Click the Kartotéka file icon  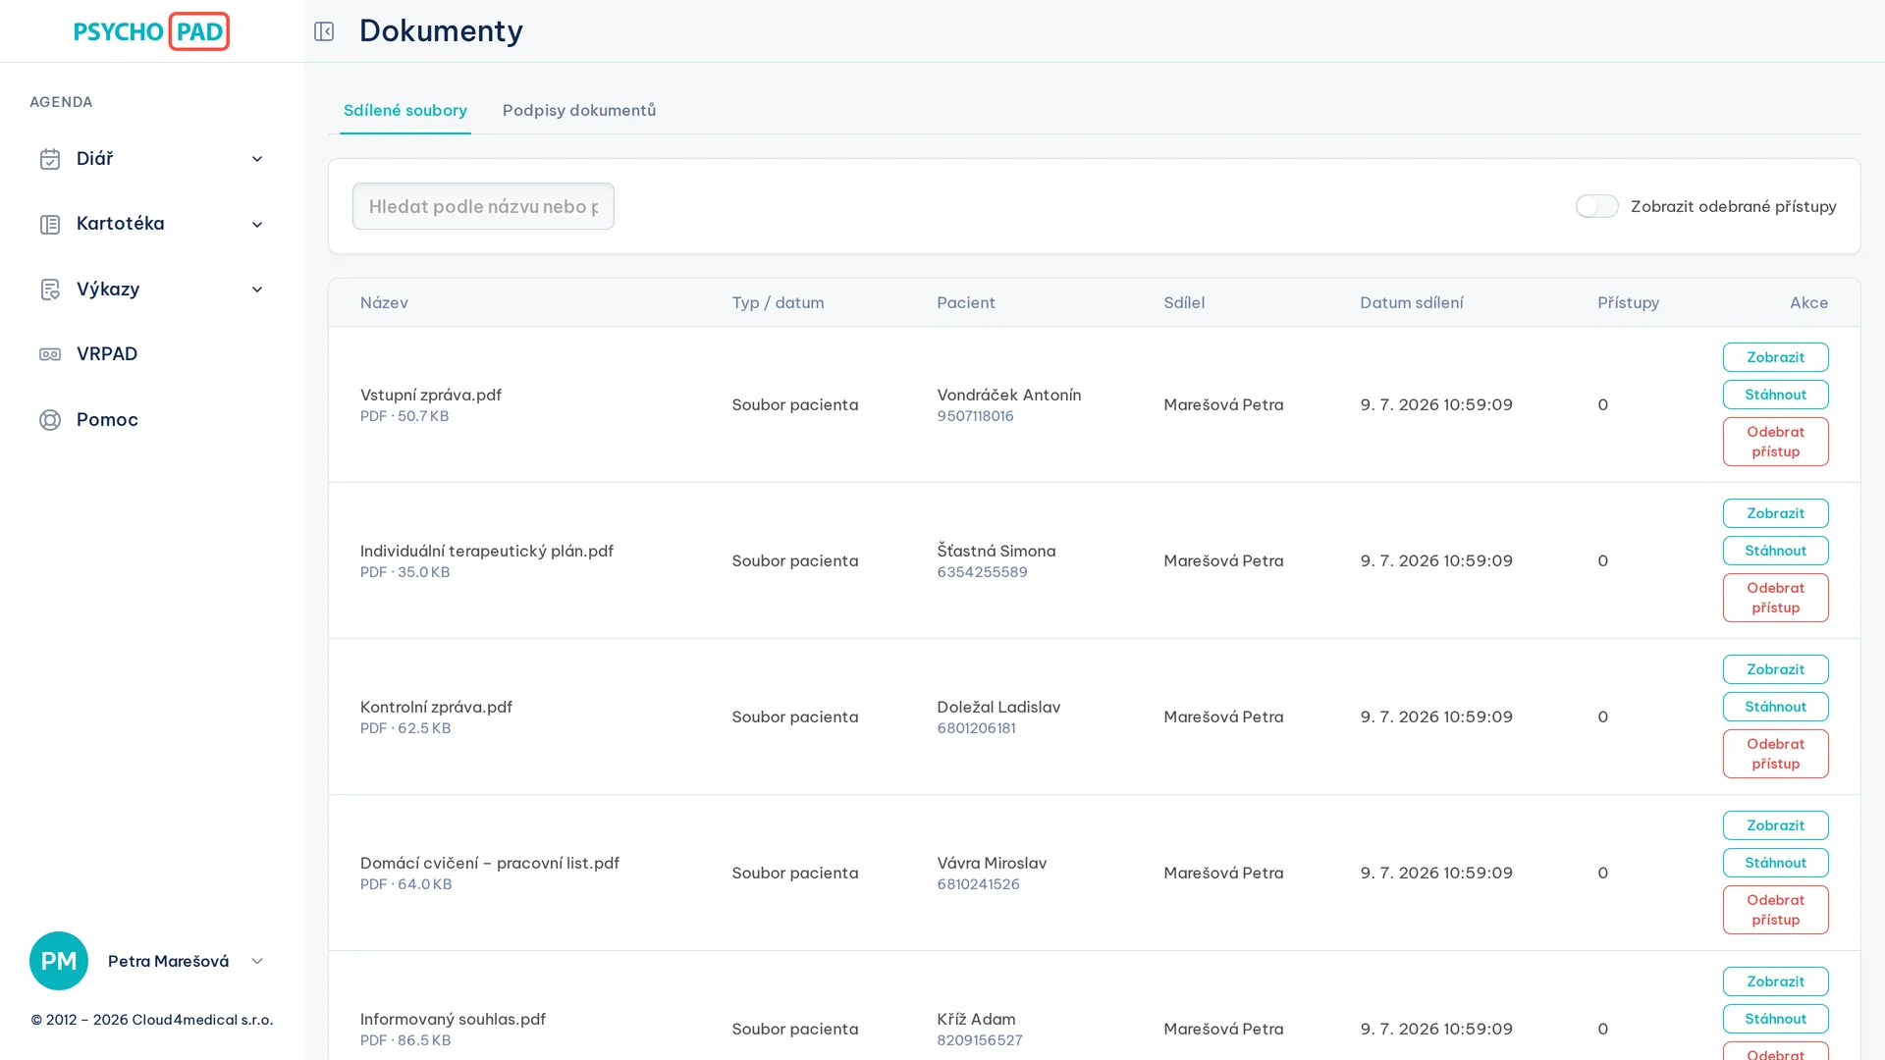[50, 224]
